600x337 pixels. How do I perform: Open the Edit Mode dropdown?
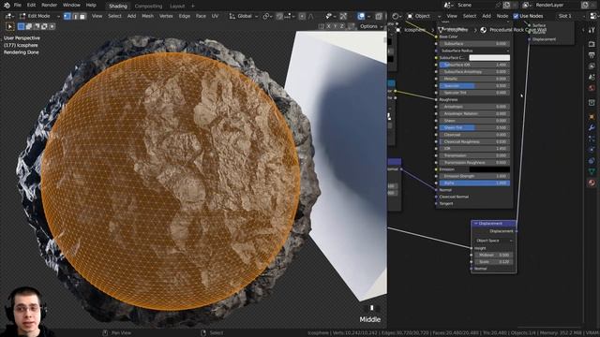39,16
